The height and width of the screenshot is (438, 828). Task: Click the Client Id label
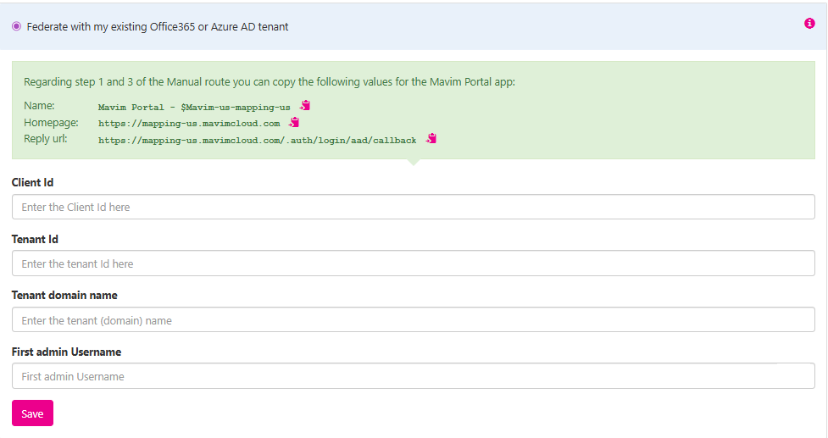[33, 183]
